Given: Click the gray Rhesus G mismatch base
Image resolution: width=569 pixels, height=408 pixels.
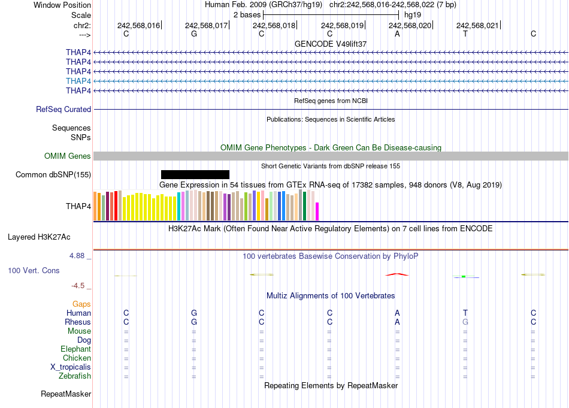Looking at the screenshot, I should [465, 322].
